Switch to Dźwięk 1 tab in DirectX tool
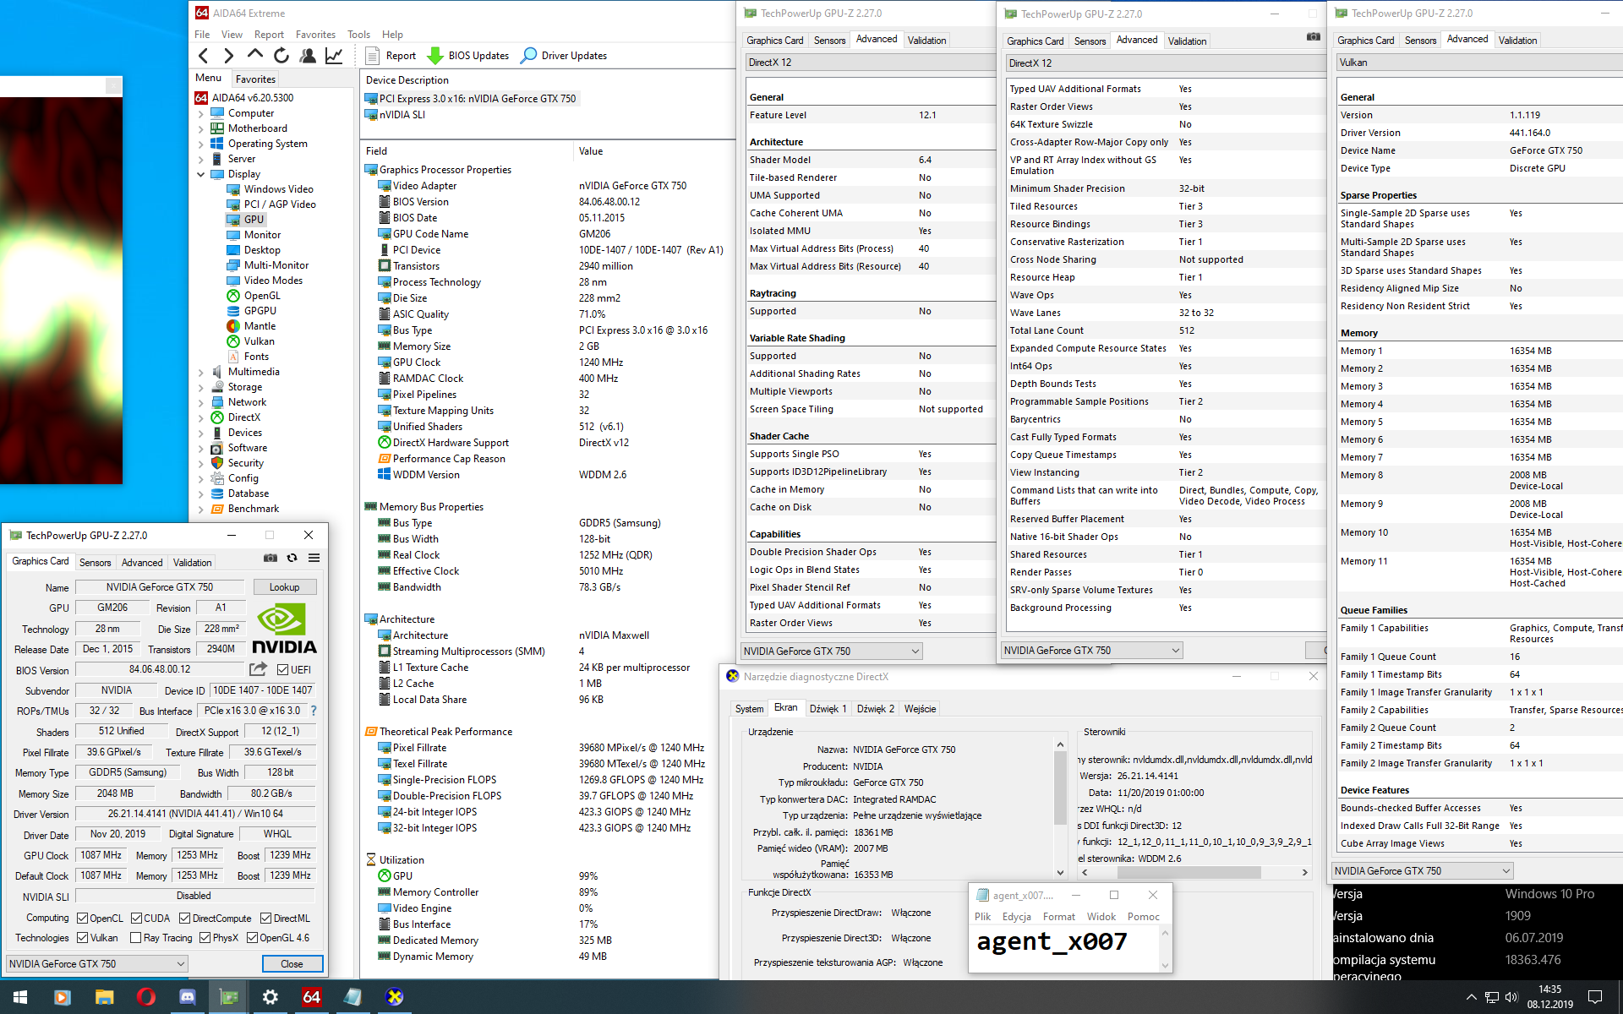Screen dimensions: 1623x1014 coord(828,709)
